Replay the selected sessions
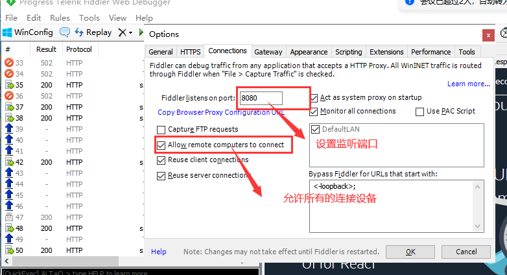 (93, 32)
